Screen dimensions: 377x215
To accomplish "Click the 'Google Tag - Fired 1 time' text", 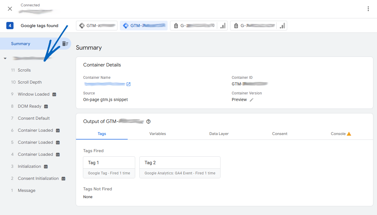I will (109, 173).
